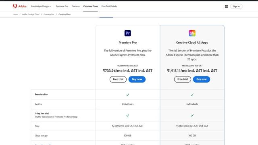
Task: Click the Best for row label
Action: (x=38, y=104)
